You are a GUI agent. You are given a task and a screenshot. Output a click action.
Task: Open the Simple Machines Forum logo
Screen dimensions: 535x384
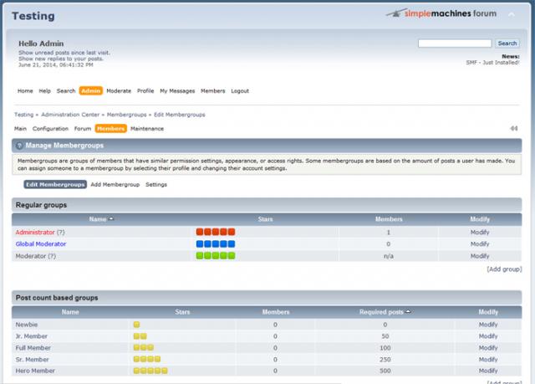[441, 13]
